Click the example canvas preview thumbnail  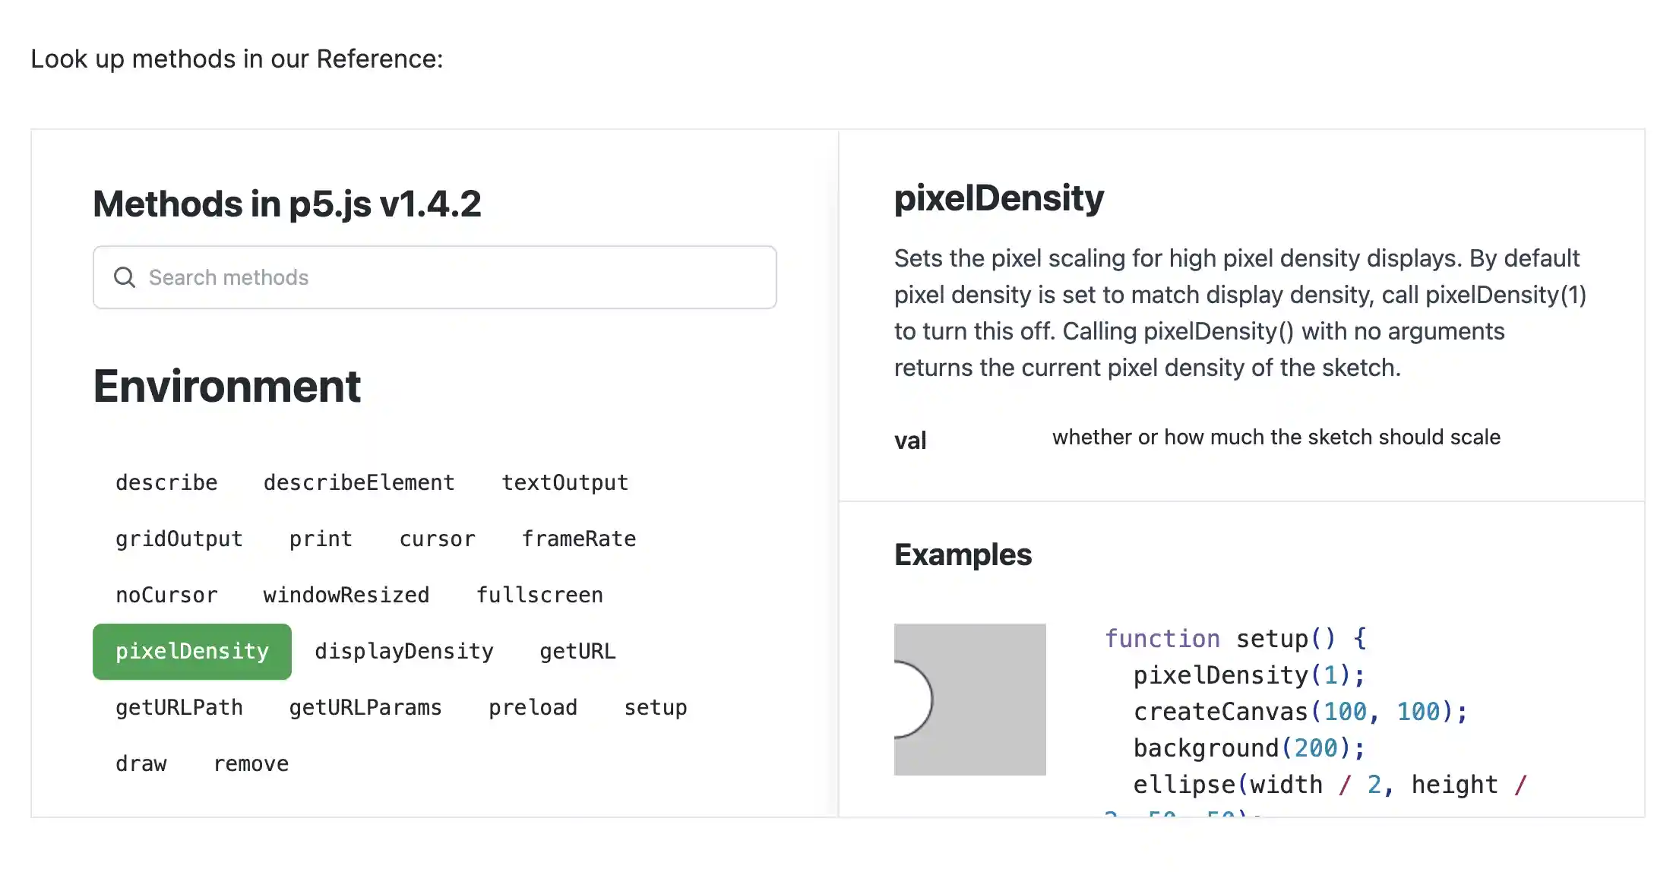[x=969, y=699]
